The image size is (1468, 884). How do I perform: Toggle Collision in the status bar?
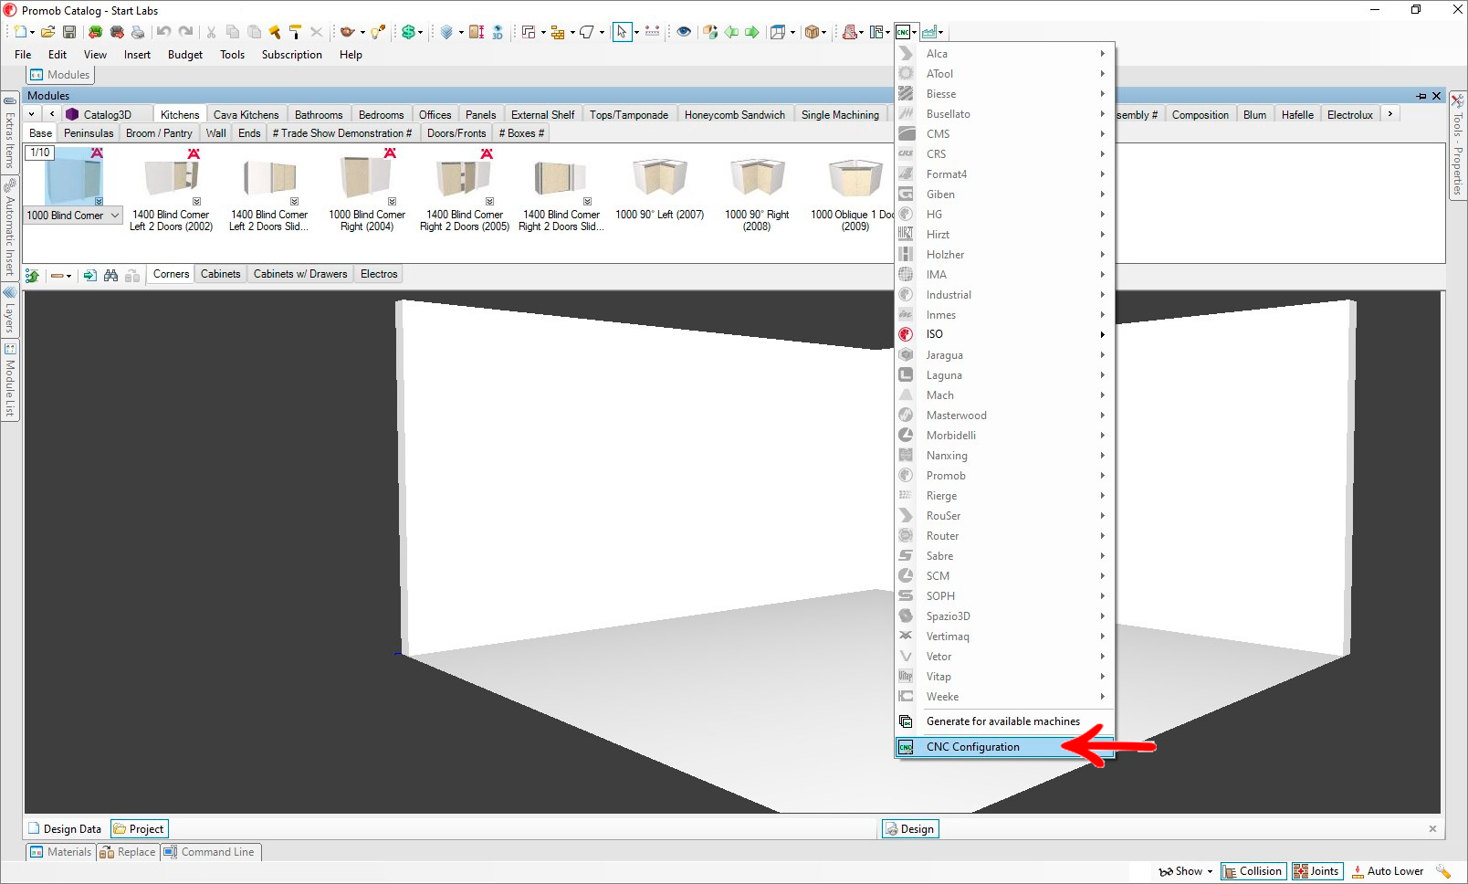(1253, 871)
